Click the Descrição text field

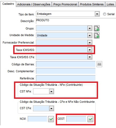[x=76, y=21]
